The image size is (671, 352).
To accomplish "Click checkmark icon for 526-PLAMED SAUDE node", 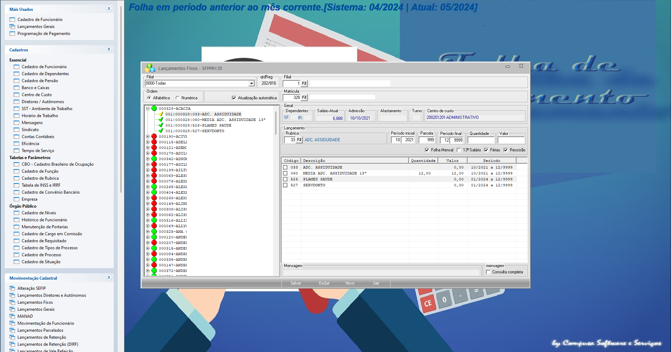I will [x=161, y=125].
